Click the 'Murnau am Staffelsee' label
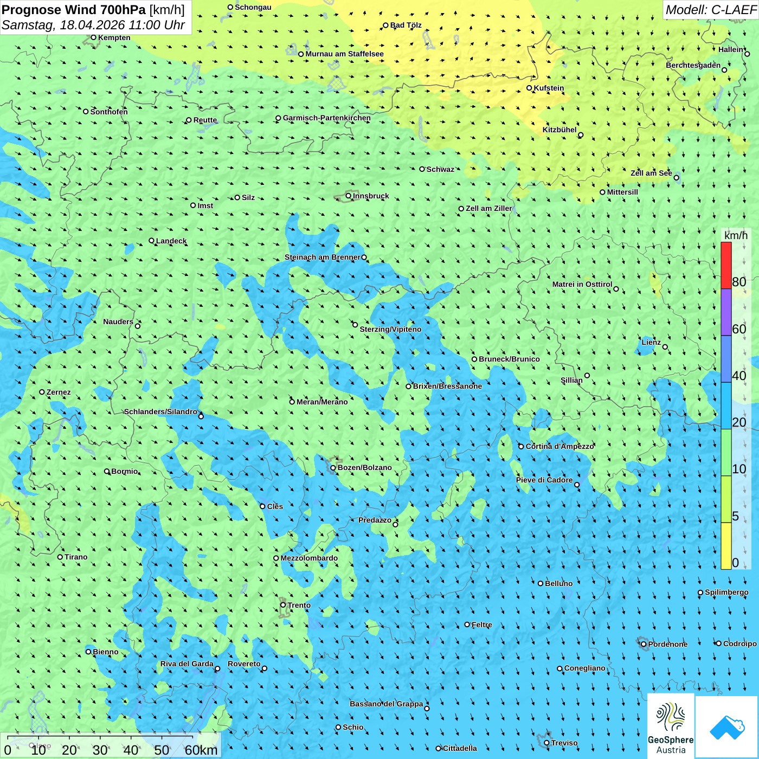Viewport: 759px width, 759px height. [x=344, y=54]
